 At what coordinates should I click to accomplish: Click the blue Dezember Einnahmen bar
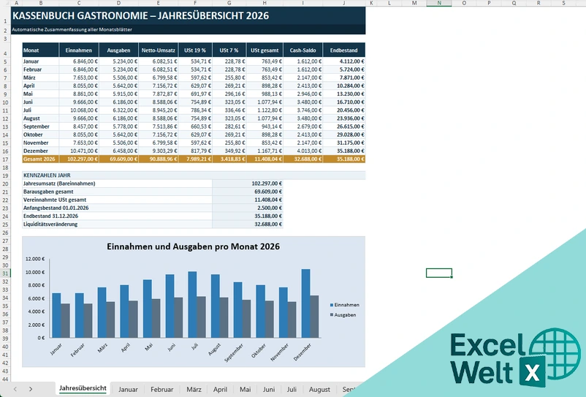tap(305, 303)
